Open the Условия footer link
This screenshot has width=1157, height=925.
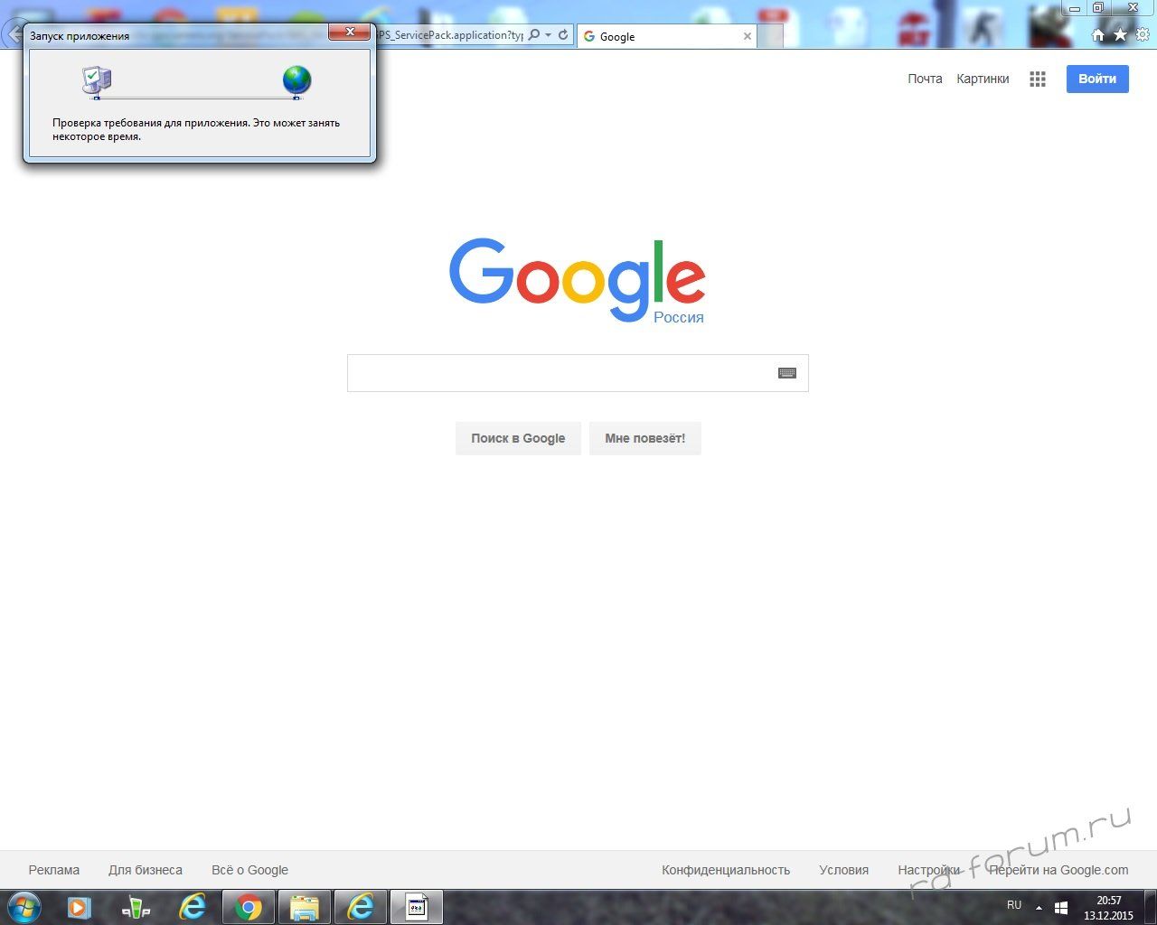844,870
